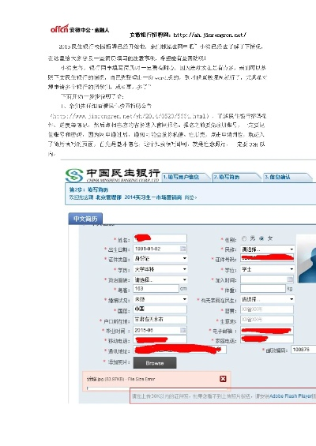Click the 北京管理部 link in step banner
The height and width of the screenshot is (446, 316).
[x=109, y=197]
